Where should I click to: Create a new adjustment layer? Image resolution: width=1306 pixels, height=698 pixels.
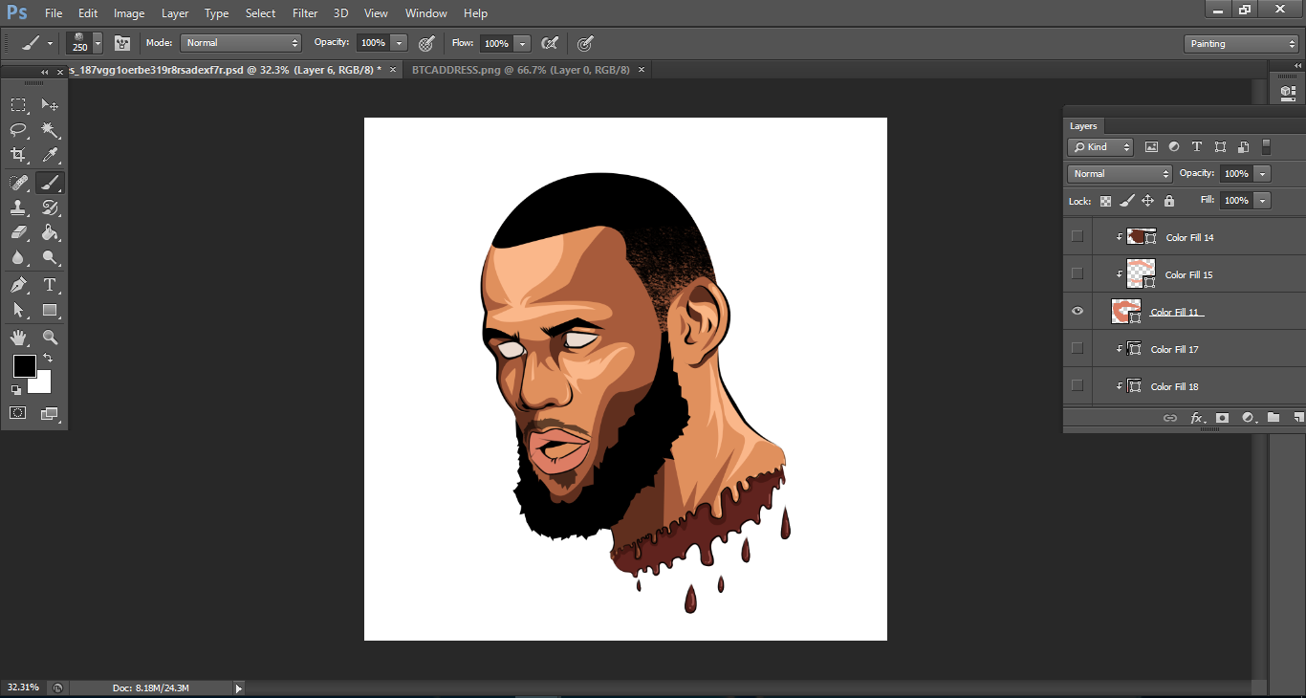coord(1248,418)
